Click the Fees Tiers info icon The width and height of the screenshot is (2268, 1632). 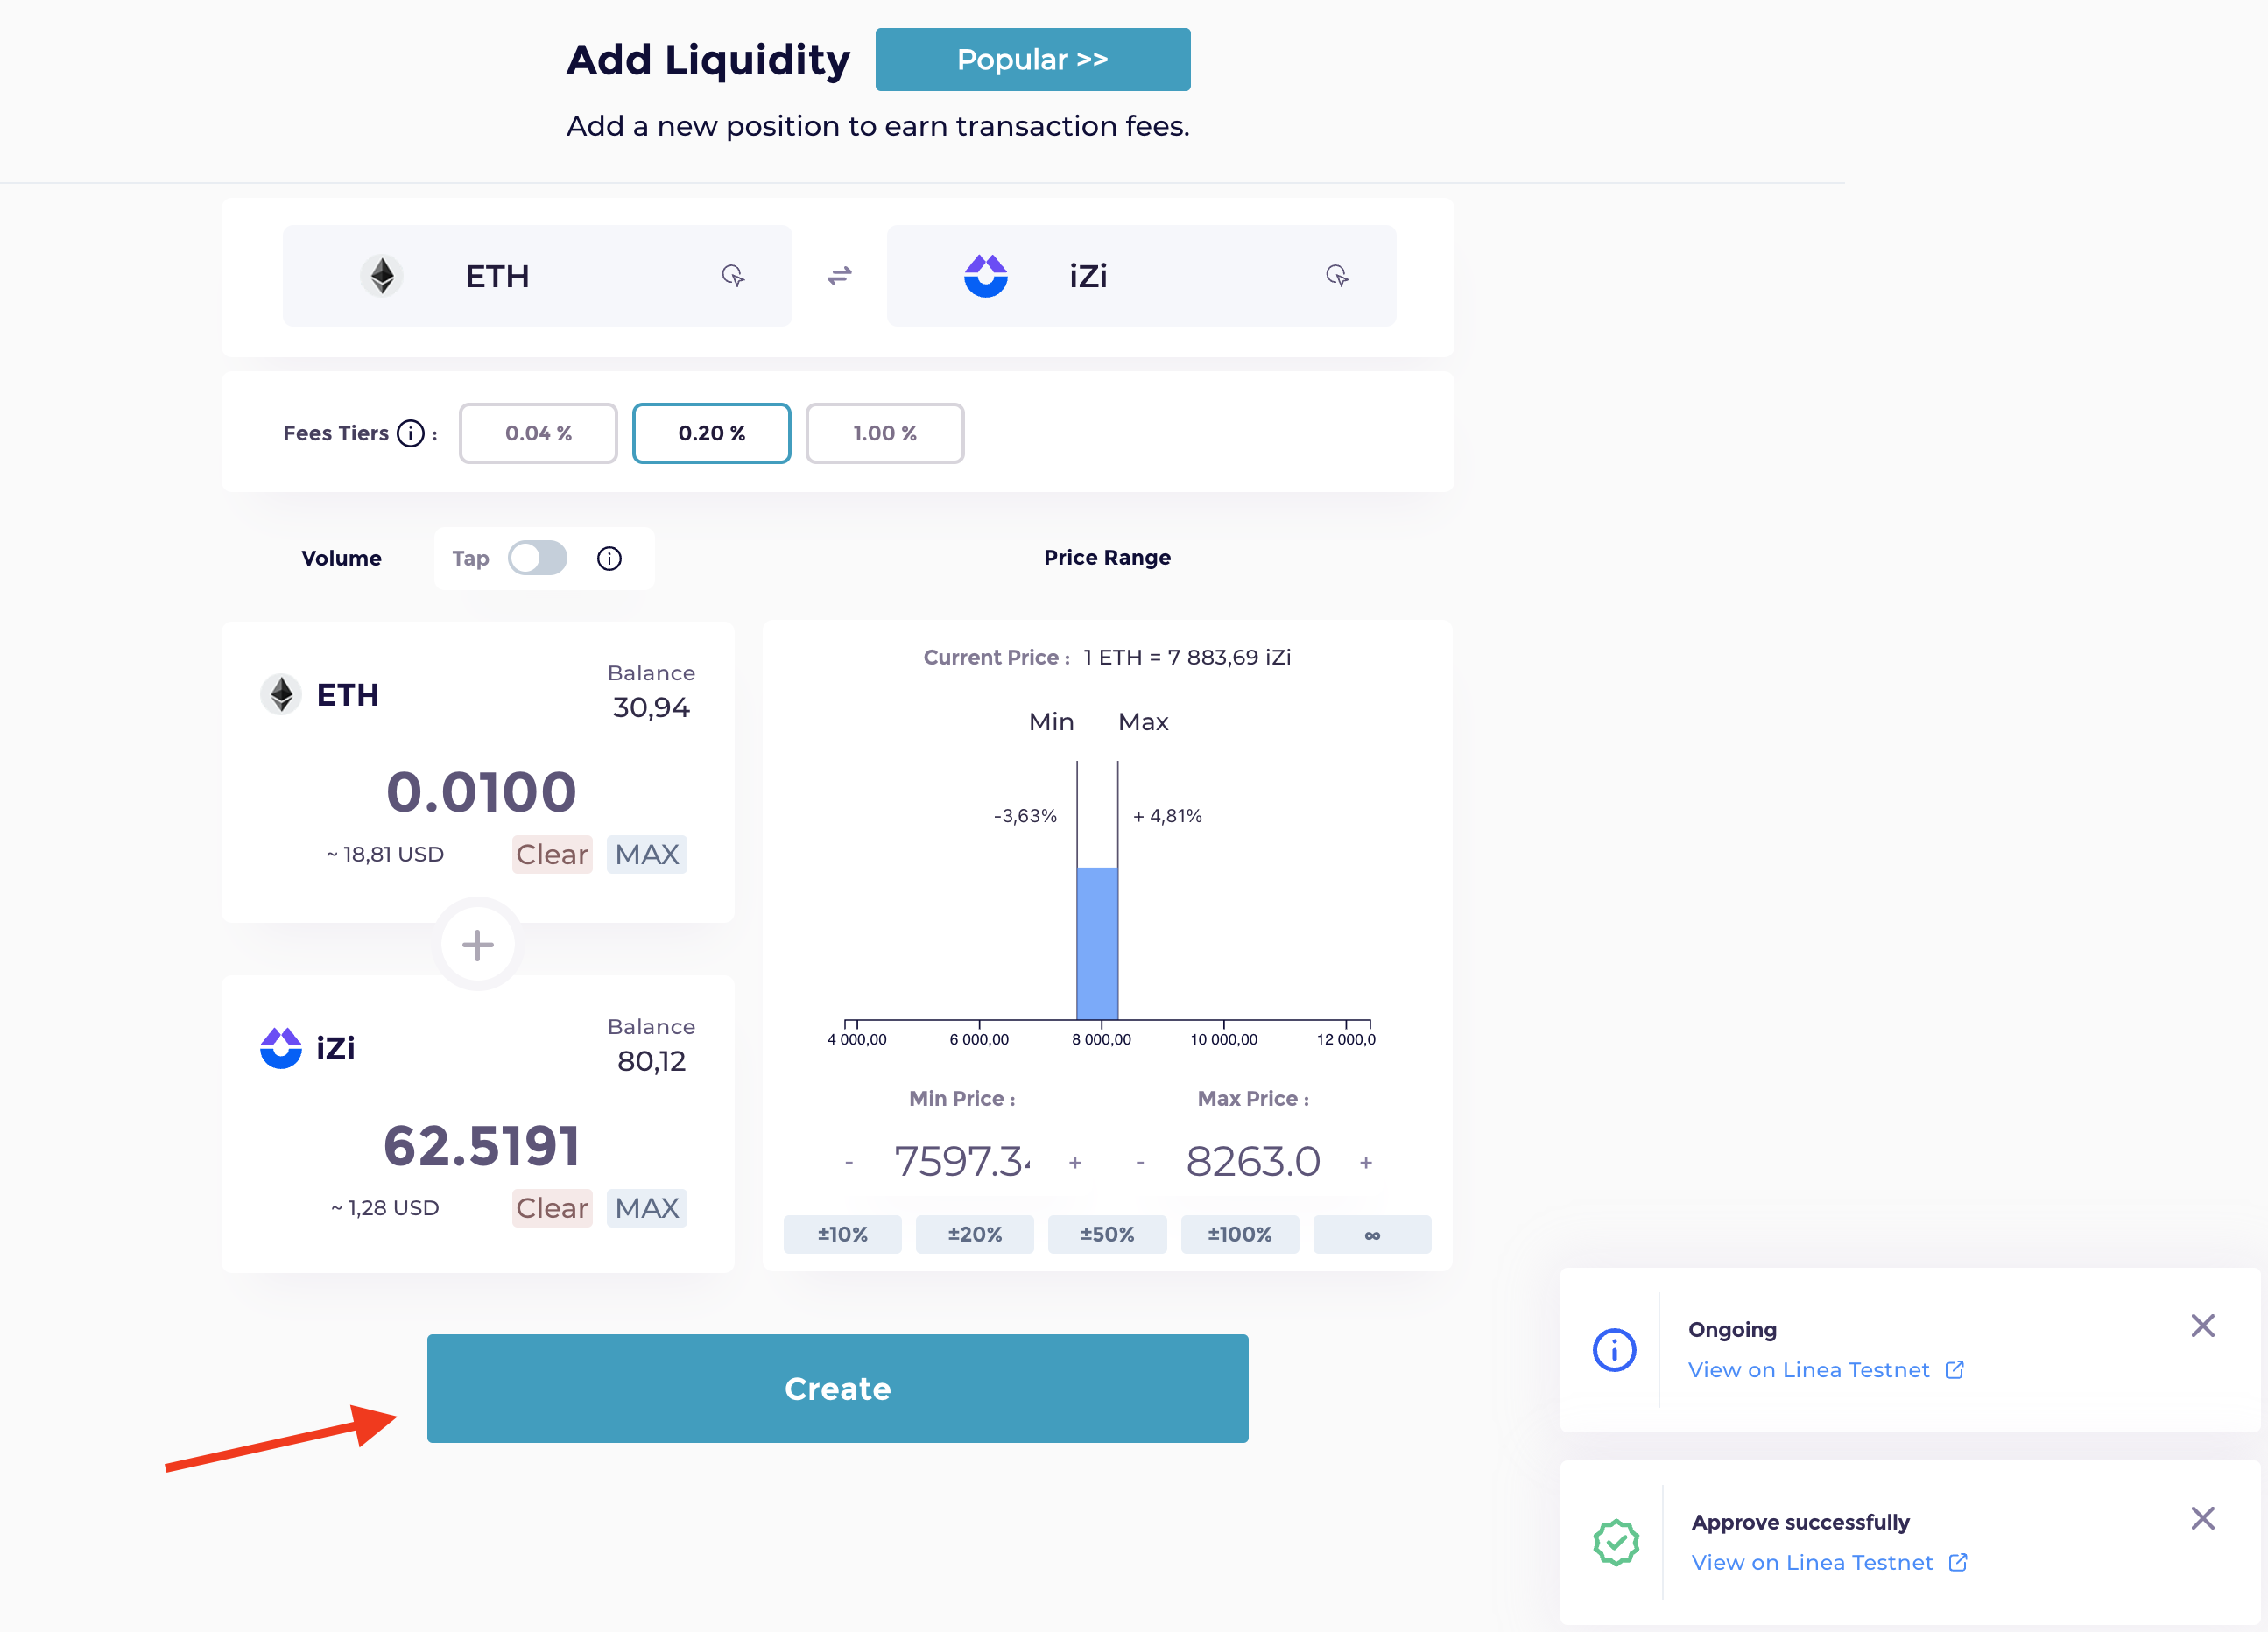[x=411, y=433]
